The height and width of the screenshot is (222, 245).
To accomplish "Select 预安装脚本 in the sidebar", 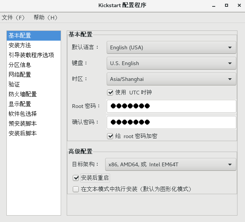I will [x=34, y=123].
